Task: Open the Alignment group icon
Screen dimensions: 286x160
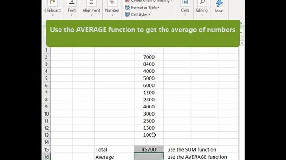Action: tap(91, 3)
